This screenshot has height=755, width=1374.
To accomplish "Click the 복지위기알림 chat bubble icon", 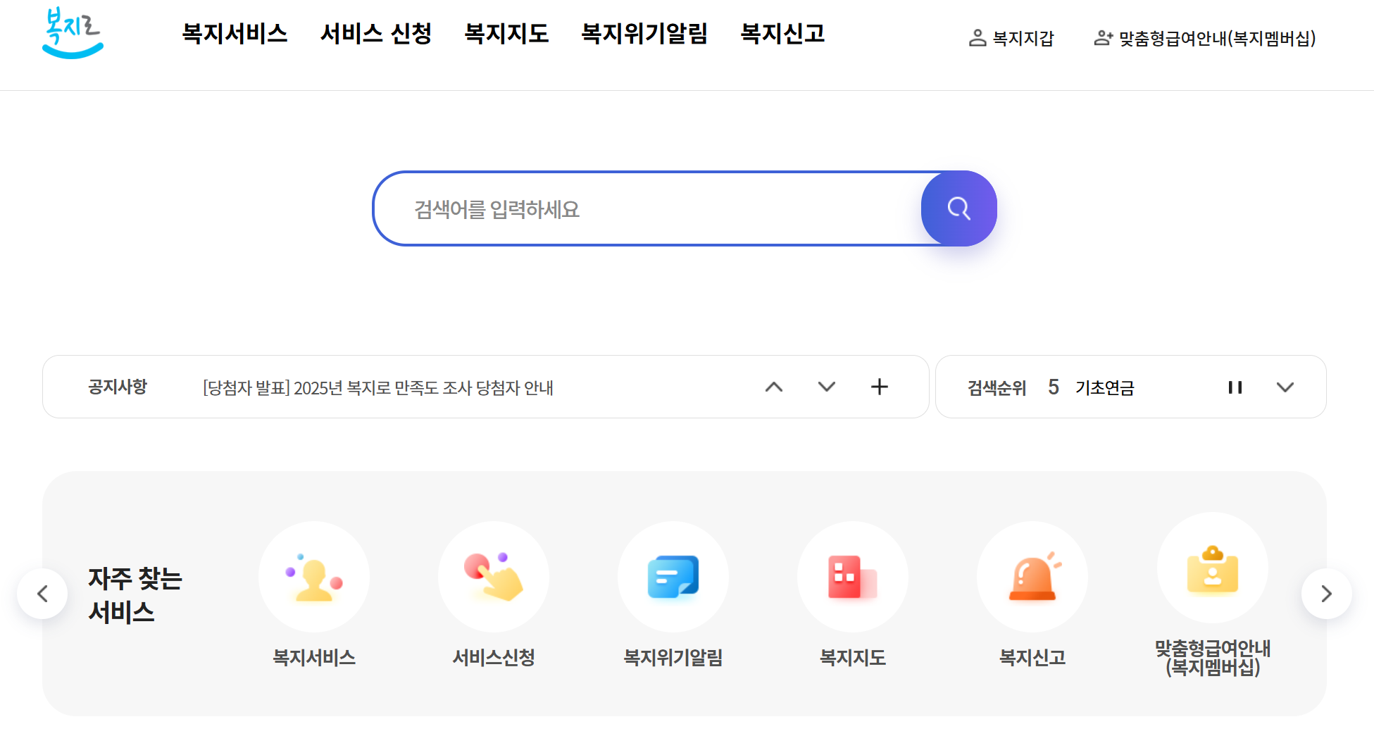I will click(673, 576).
